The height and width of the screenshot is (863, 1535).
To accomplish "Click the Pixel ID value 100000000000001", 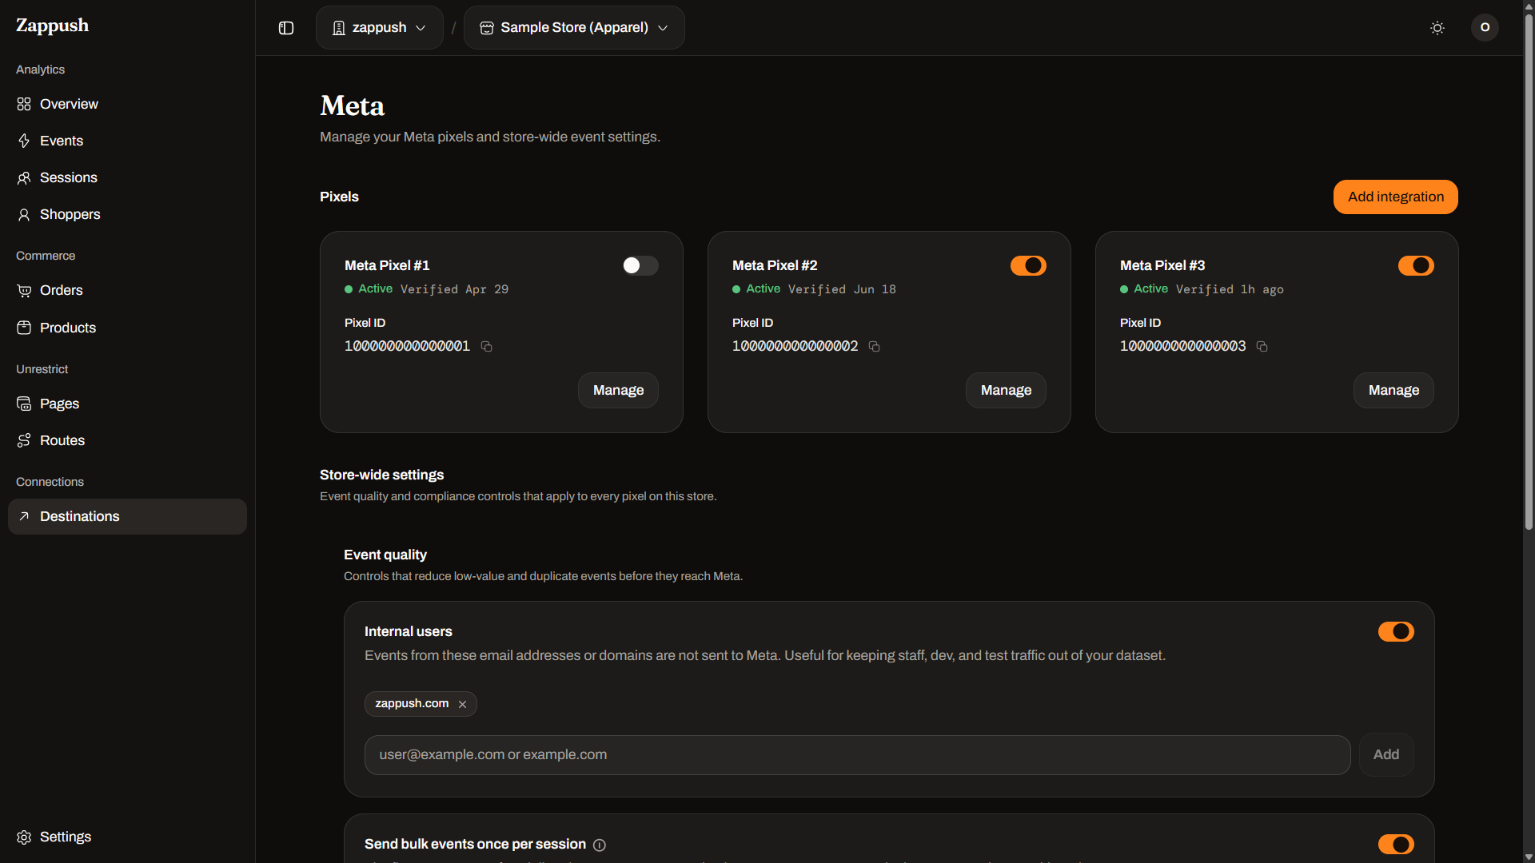I will pyautogui.click(x=407, y=347).
